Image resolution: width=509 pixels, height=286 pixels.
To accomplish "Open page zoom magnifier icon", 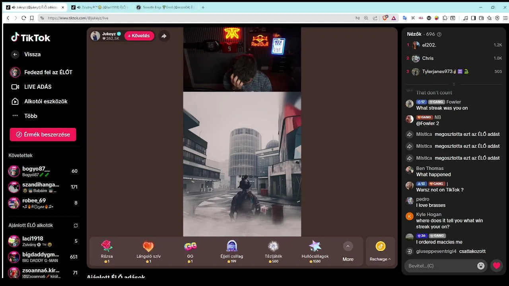I will pyautogui.click(x=366, y=18).
